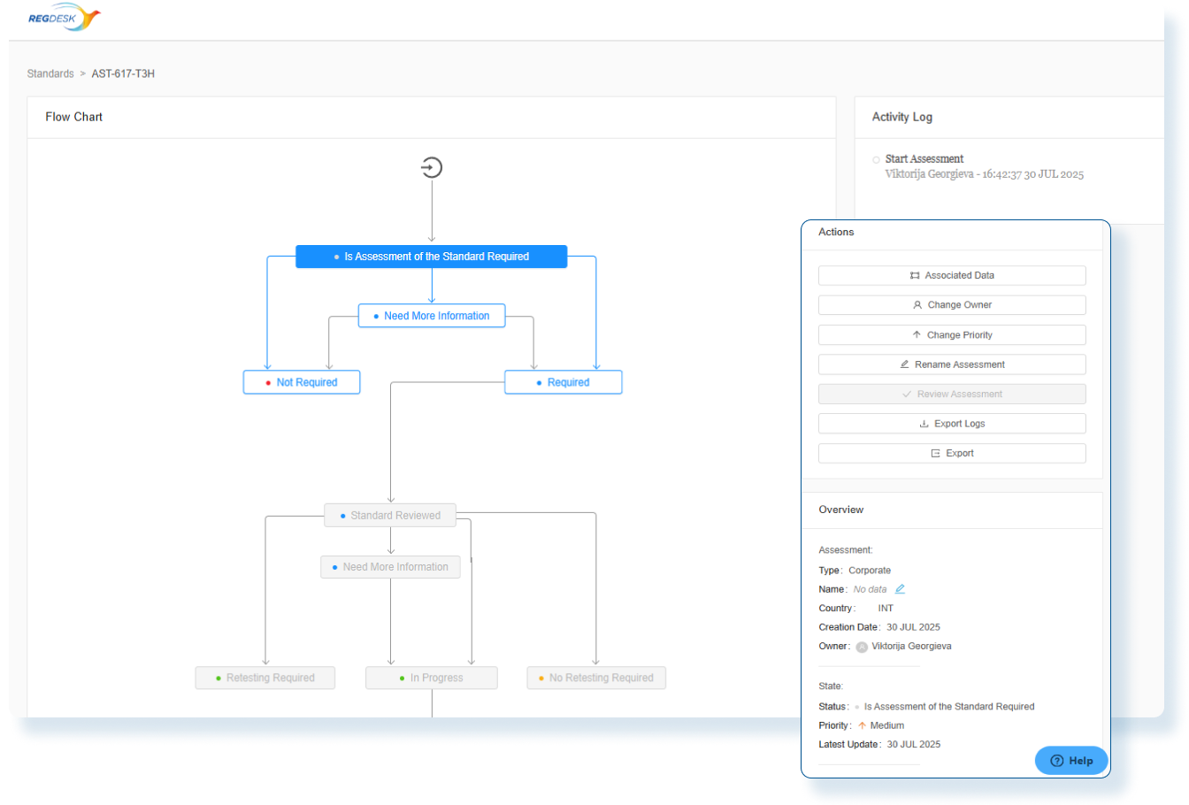
Task: Click the Country INT value
Action: click(886, 609)
